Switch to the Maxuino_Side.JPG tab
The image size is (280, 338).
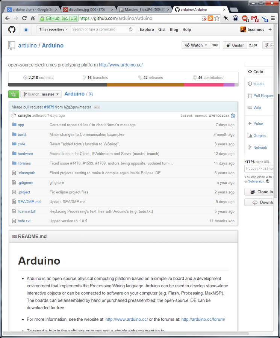[x=144, y=9]
